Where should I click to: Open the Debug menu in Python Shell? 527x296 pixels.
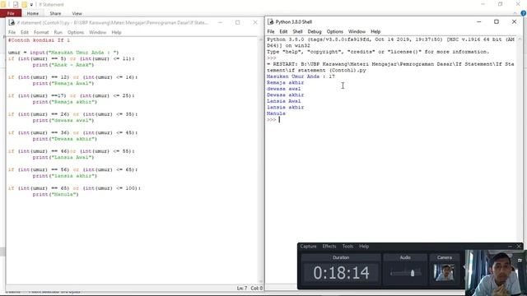315,31
